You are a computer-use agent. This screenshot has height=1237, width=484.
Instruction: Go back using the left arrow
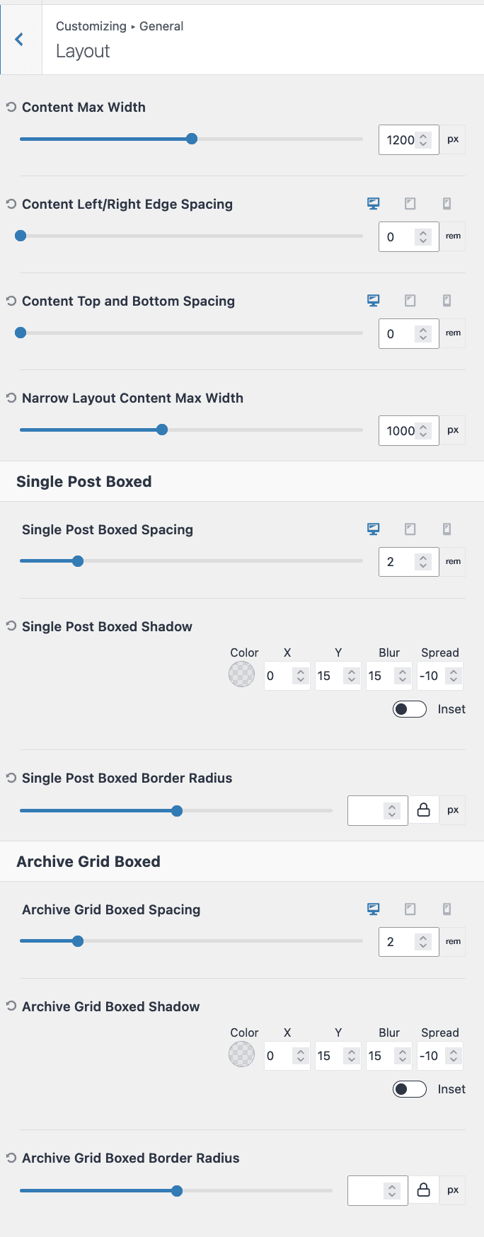click(x=19, y=39)
